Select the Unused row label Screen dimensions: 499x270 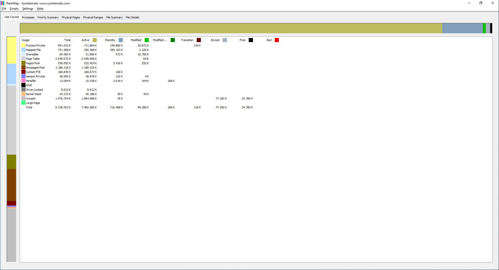[31, 99]
